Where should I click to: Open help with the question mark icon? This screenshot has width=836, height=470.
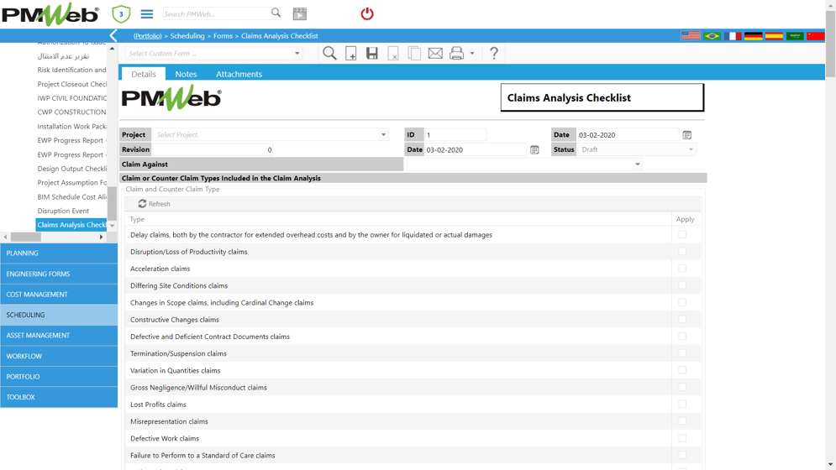[494, 54]
